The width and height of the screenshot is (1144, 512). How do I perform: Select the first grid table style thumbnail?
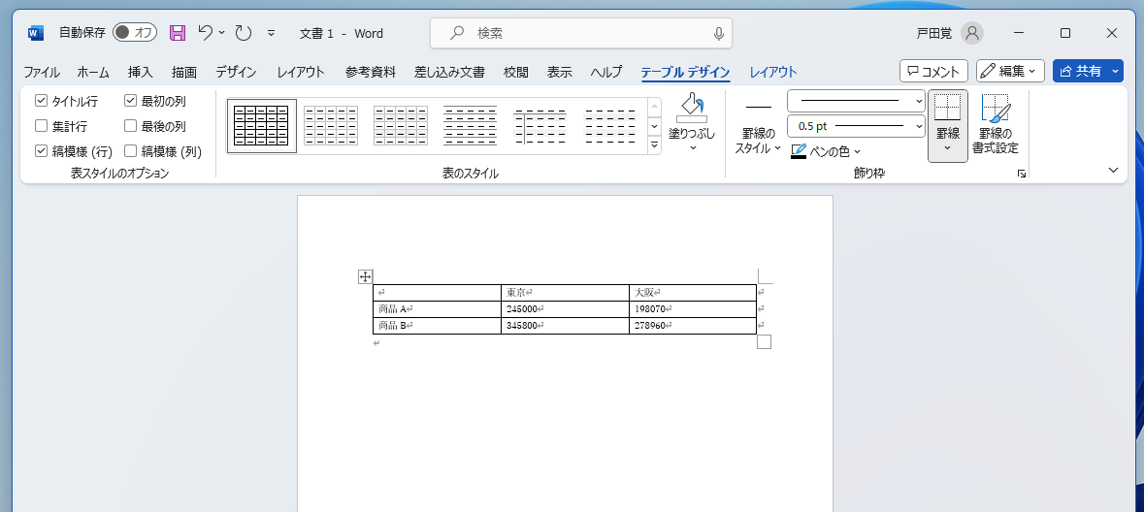click(261, 126)
